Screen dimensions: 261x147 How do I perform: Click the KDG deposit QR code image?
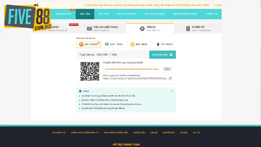point(90,71)
